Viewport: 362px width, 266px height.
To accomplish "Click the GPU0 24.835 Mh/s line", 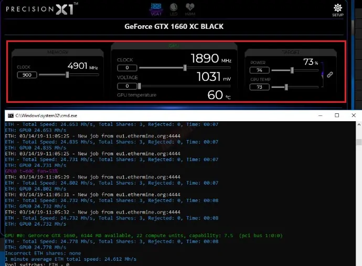I will click(x=36, y=148).
